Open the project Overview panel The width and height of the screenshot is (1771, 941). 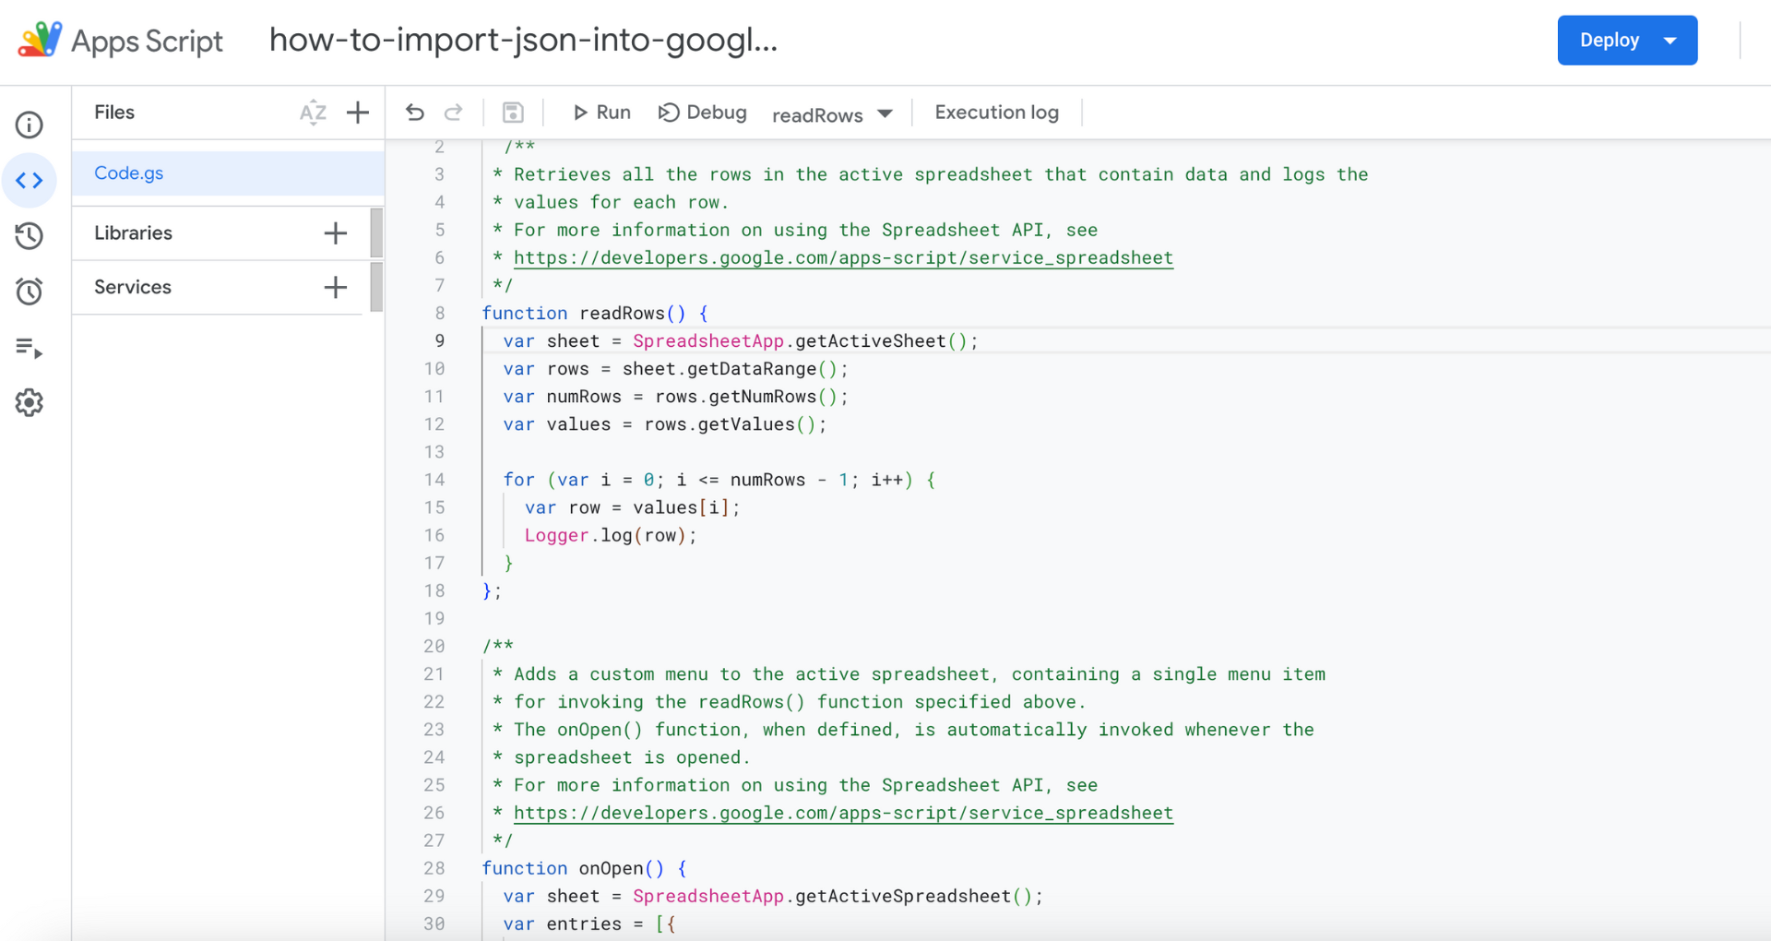pos(30,125)
